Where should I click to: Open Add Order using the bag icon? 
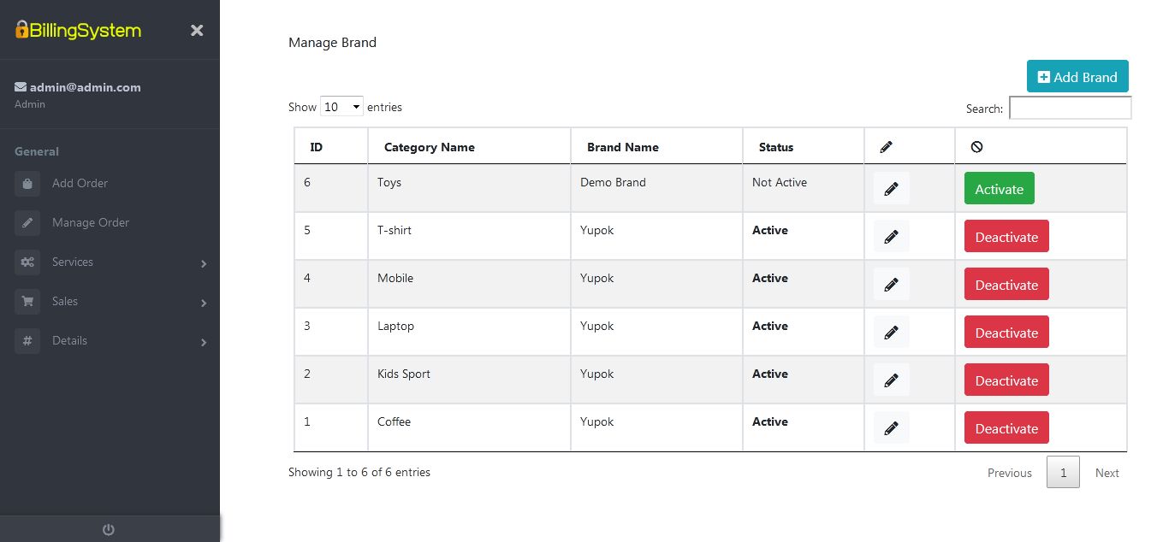26,183
